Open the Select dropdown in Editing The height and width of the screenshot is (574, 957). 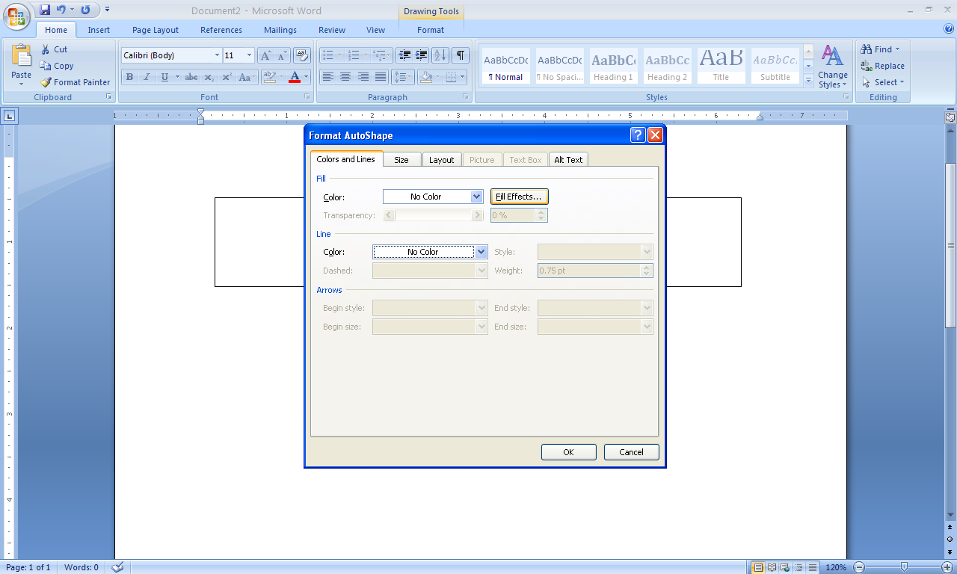coord(882,82)
